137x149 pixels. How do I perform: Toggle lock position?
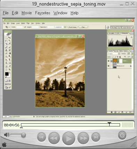(x=118, y=57)
